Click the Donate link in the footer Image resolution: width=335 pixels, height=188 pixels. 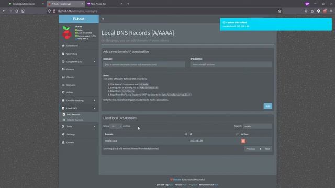[x=177, y=180]
